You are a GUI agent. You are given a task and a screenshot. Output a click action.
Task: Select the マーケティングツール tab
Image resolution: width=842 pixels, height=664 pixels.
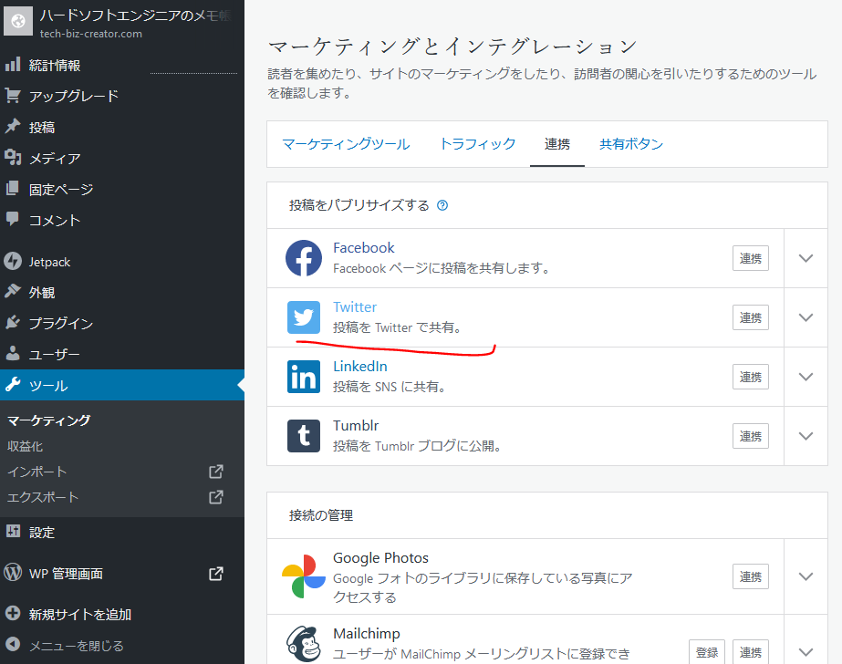[x=346, y=144]
